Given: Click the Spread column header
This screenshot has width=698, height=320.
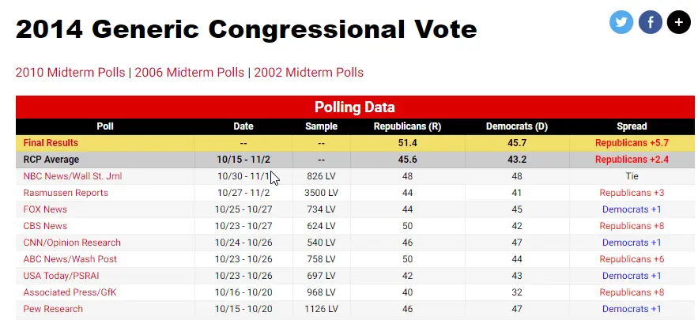Looking at the screenshot, I should click(632, 126).
